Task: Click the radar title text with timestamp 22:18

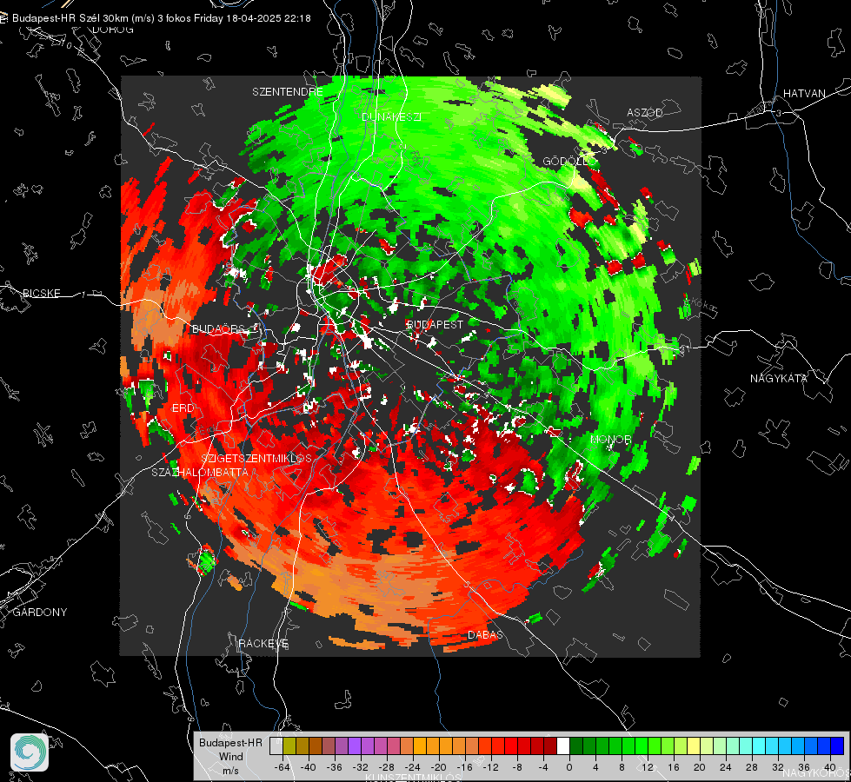Action: [162, 18]
